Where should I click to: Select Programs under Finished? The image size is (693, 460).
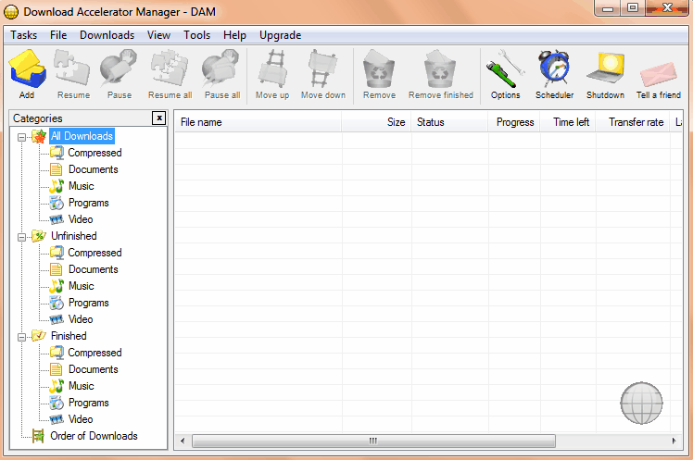tap(88, 403)
